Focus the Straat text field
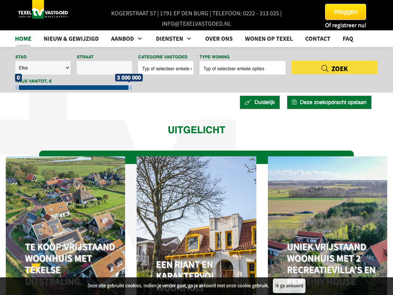 point(104,68)
